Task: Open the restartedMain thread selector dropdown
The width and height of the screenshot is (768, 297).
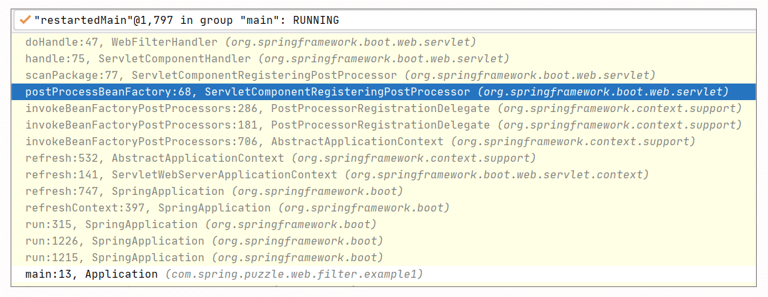Action: pyautogui.click(x=384, y=21)
